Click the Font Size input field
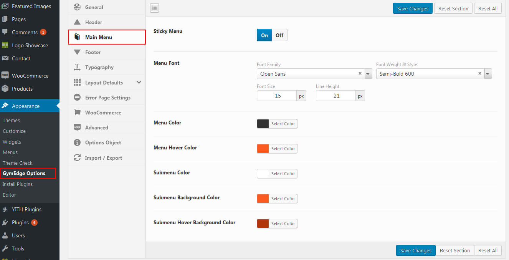This screenshot has height=260, width=509. [277, 96]
